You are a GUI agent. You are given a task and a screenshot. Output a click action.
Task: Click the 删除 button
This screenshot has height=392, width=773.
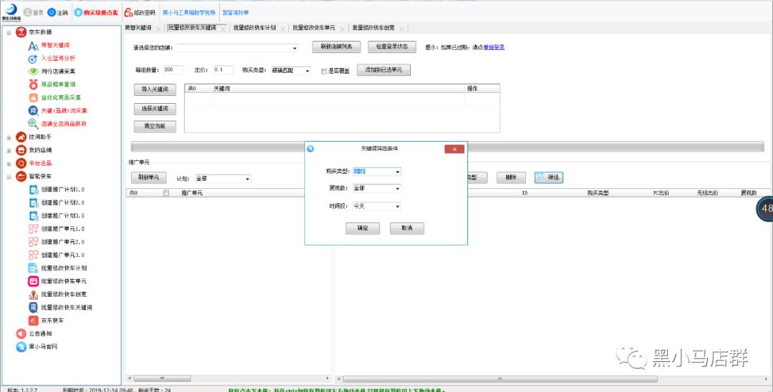point(511,178)
